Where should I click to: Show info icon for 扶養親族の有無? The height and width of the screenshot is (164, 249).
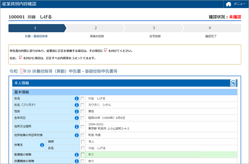pos(77,161)
